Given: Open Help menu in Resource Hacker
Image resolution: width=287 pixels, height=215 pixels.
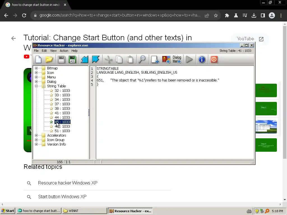Looking at the screenshot, I should click(74, 51).
